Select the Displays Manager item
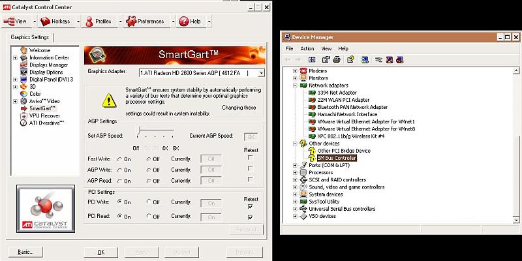The width and height of the screenshot is (522, 261). pos(48,65)
